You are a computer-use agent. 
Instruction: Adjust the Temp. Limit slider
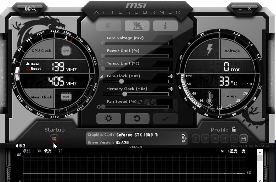click(136, 69)
